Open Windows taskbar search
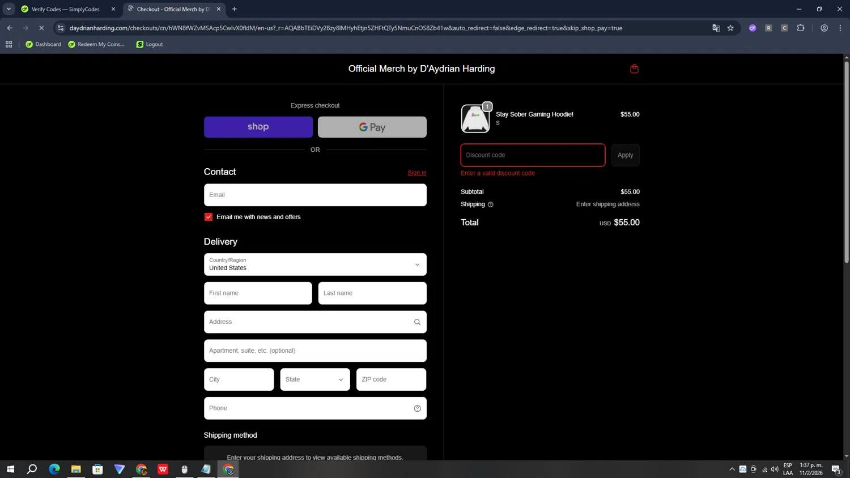 tap(32, 469)
